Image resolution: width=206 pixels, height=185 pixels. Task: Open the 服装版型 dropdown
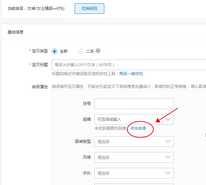134,142
